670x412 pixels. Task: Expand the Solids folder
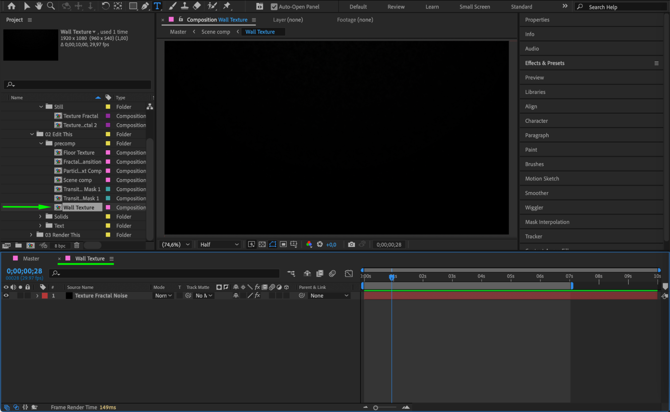[40, 217]
